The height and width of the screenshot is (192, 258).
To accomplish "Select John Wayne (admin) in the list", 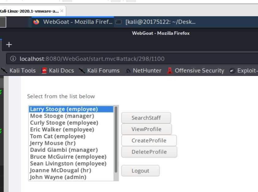I will click(x=71, y=177).
